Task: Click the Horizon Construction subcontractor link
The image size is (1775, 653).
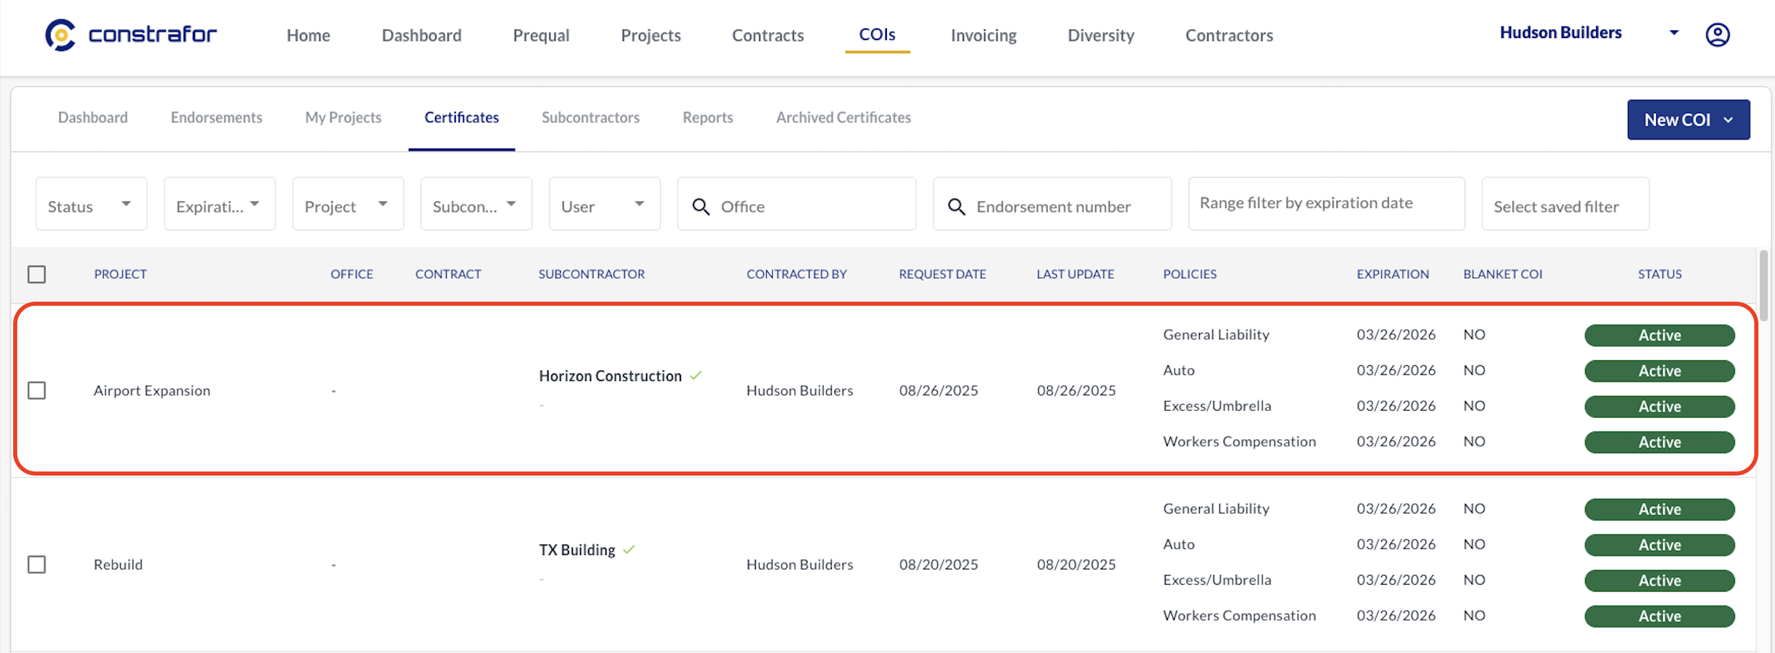Action: [610, 376]
